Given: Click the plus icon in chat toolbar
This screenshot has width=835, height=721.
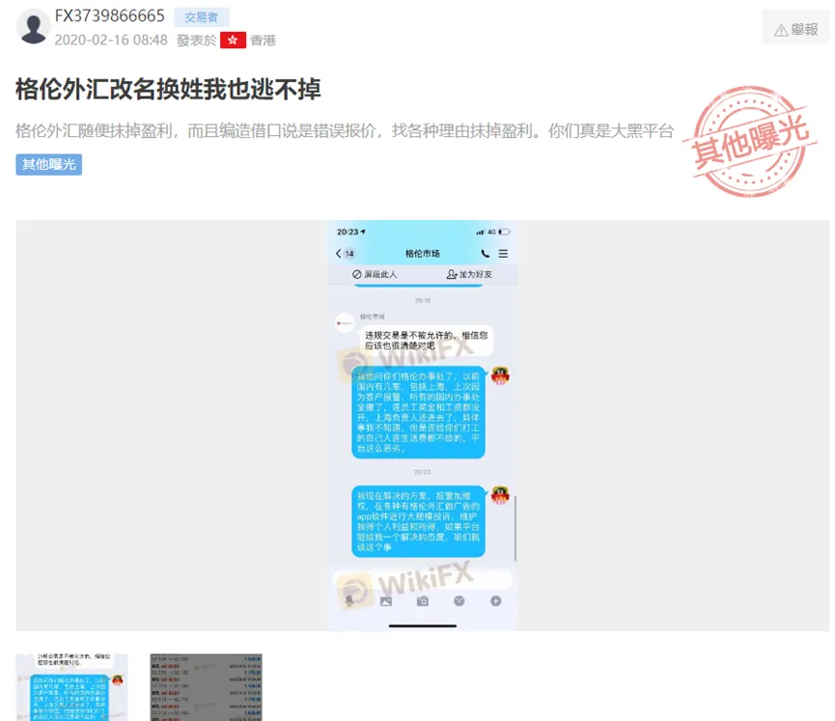Looking at the screenshot, I should point(496,601).
